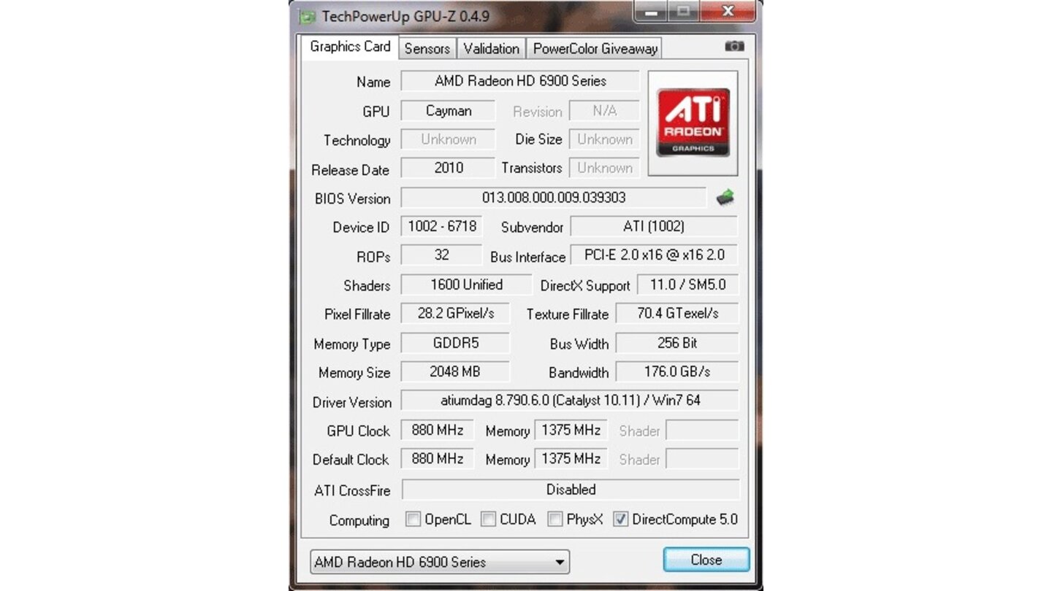
Task: Click the BIOS Version field 013.008.000.009.039303
Action: point(554,198)
